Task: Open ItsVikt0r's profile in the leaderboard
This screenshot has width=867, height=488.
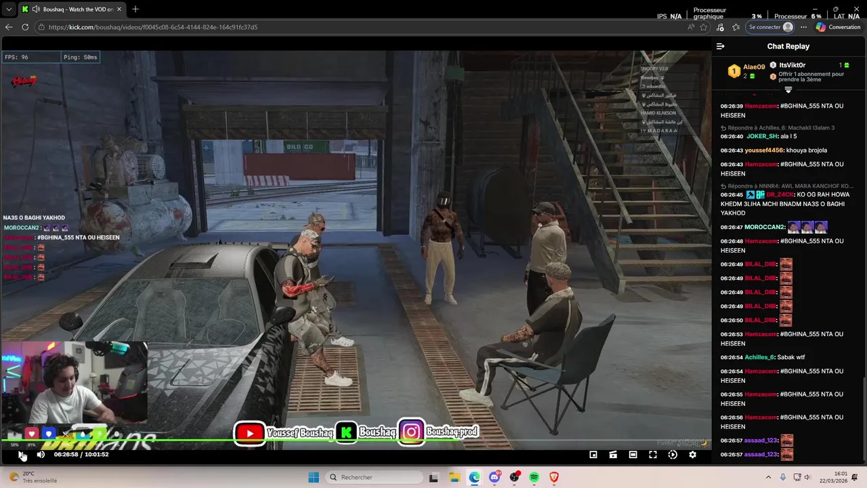Action: 792,65
